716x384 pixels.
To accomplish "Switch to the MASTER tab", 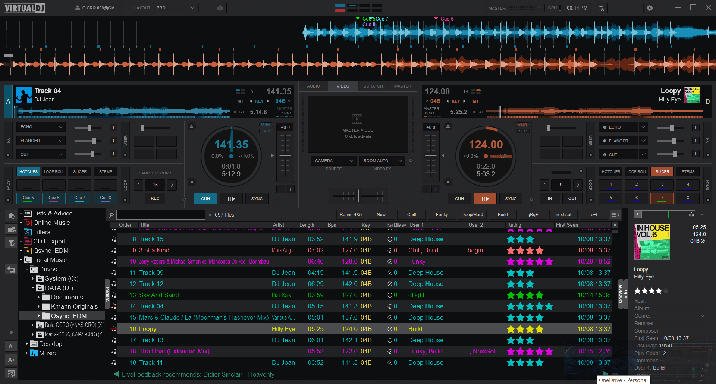I will pyautogui.click(x=403, y=86).
